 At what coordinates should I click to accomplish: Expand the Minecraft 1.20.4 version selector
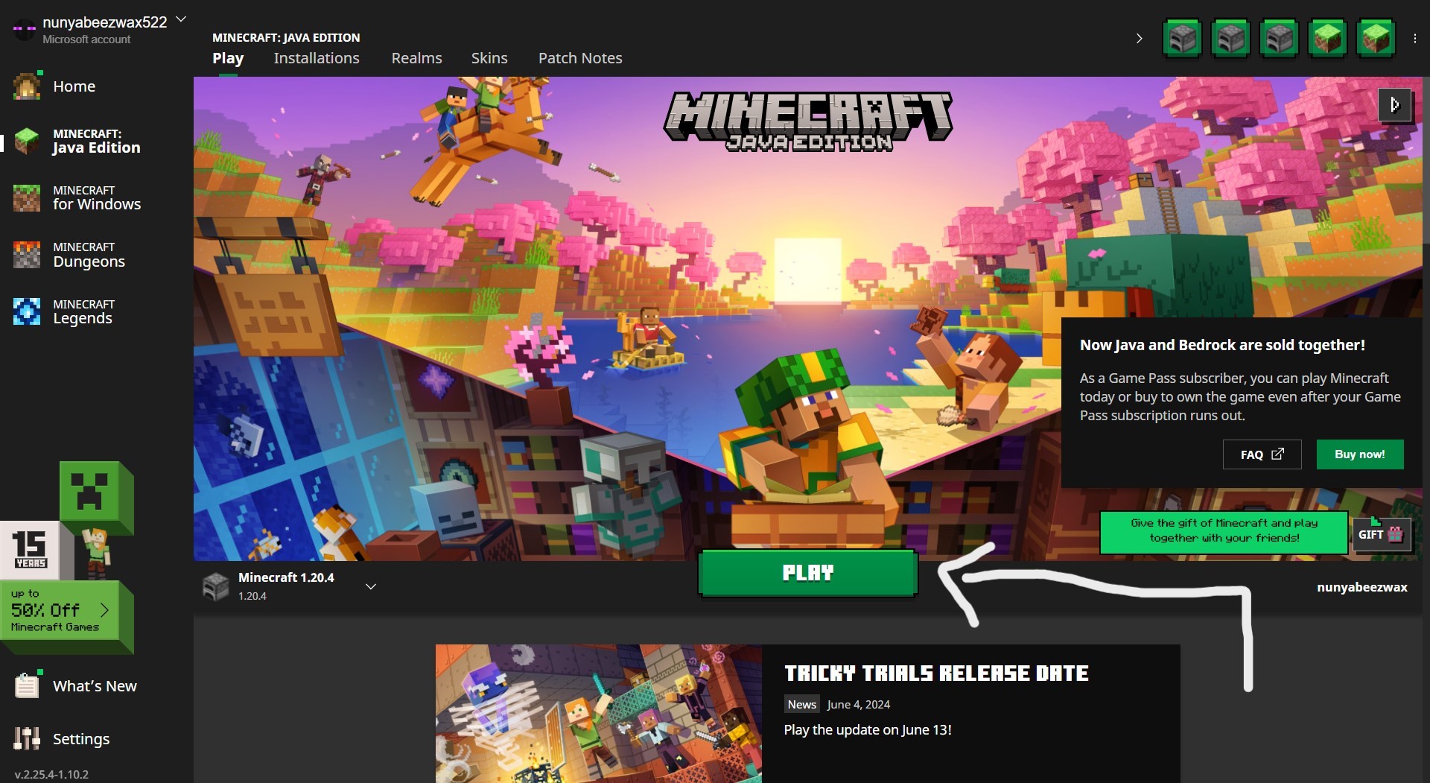370,587
